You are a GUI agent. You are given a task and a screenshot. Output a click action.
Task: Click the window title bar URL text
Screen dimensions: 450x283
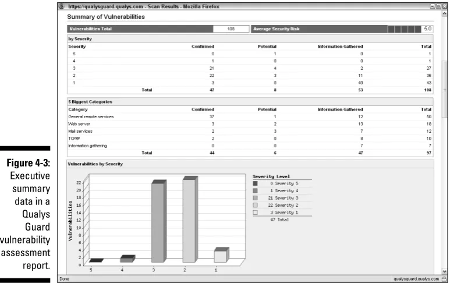(143, 6)
